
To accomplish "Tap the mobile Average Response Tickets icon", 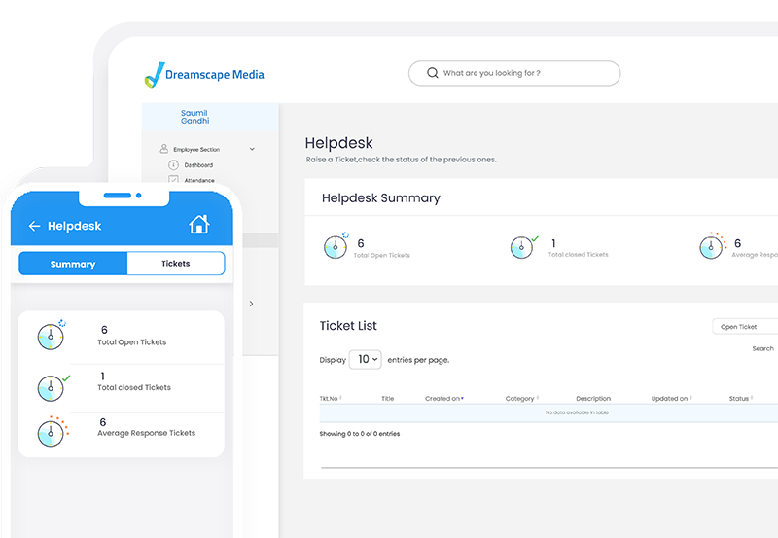I will click(51, 432).
